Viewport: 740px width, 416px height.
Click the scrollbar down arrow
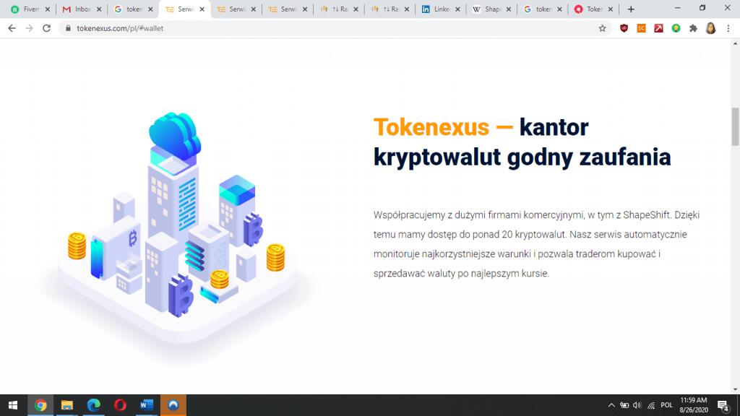click(735, 389)
